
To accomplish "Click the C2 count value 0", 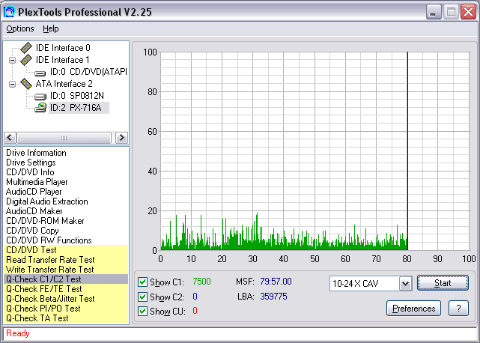I will point(195,297).
